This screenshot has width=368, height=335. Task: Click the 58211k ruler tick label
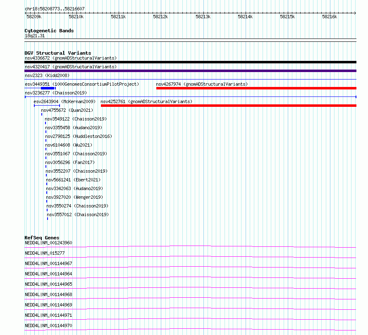[x=118, y=17]
